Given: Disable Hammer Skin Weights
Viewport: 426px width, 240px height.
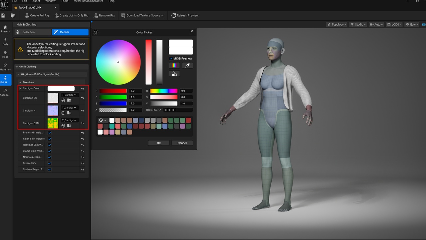Looking at the screenshot, I should click(x=50, y=145).
